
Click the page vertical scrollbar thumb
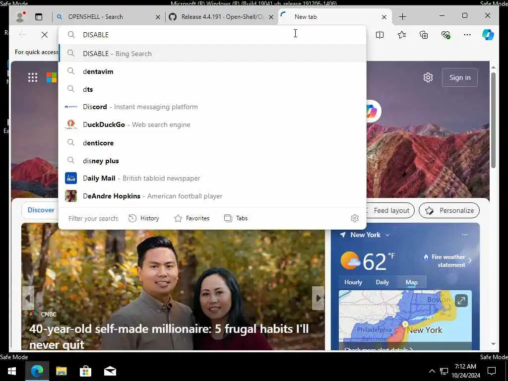point(493,120)
